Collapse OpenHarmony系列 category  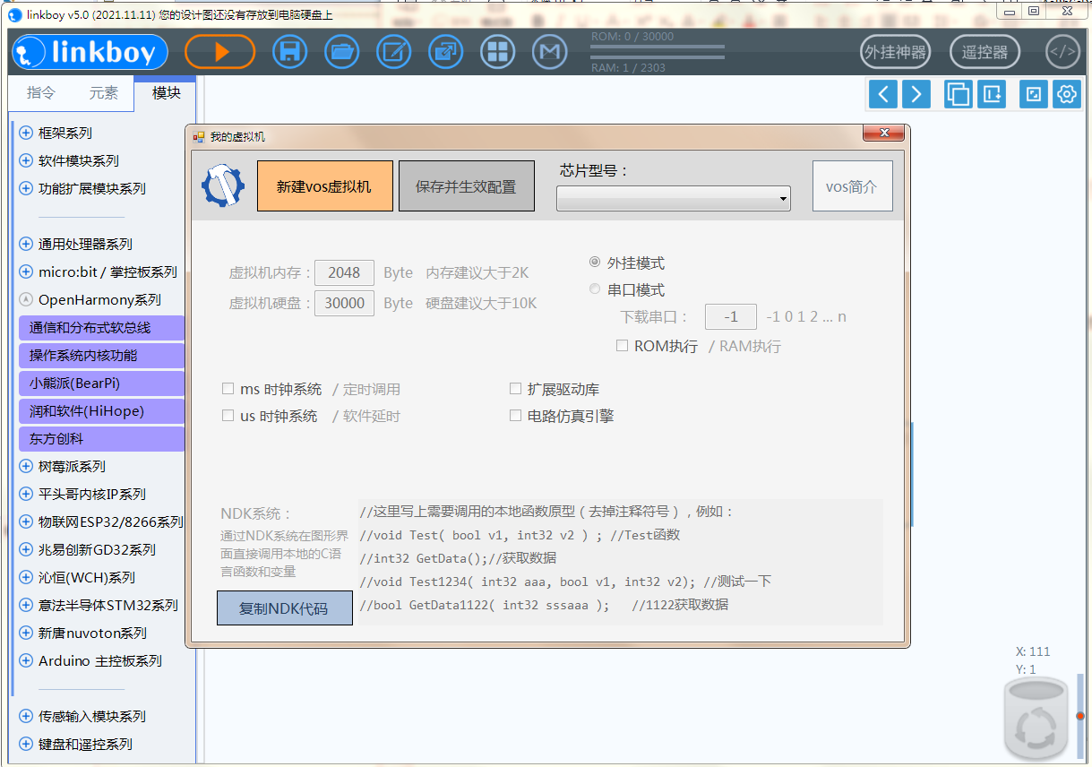point(25,299)
